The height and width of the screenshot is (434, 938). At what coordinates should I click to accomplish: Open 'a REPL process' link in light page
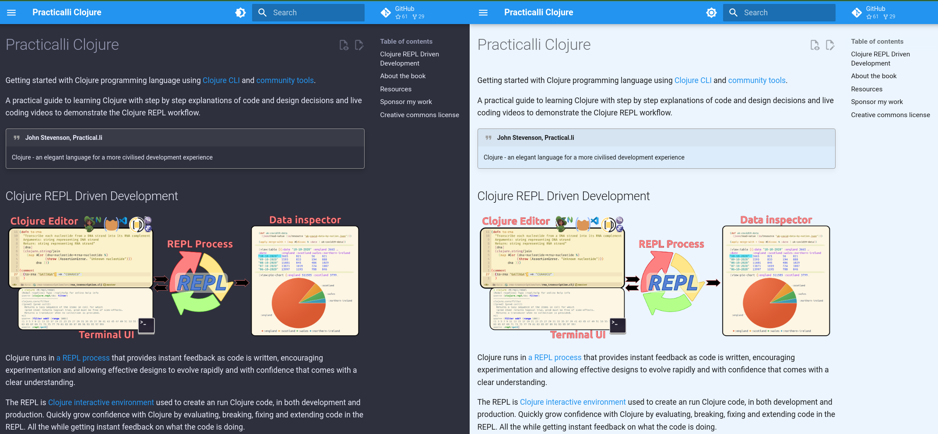point(555,358)
